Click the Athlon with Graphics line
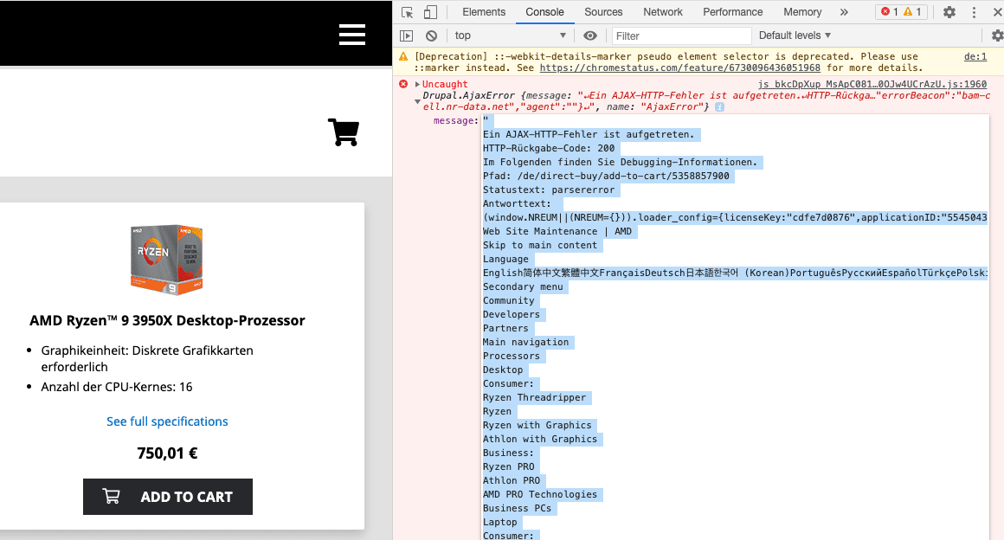 (x=540, y=439)
